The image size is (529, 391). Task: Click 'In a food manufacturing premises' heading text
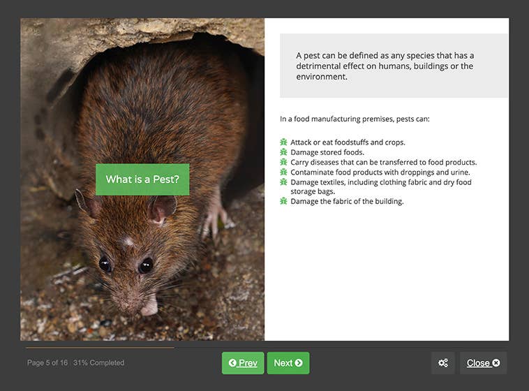[355, 119]
